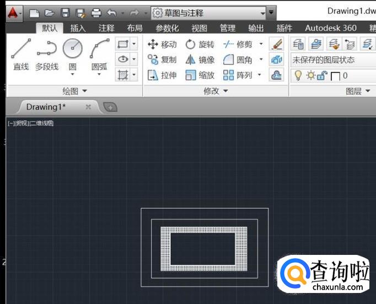
Task: Switch to the 插入 ribbon tab
Action: pyautogui.click(x=78, y=28)
